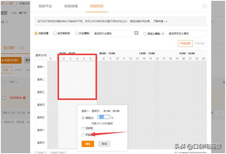Click the 12:00 - 18:00 header
226x154 pixels.
147,53
